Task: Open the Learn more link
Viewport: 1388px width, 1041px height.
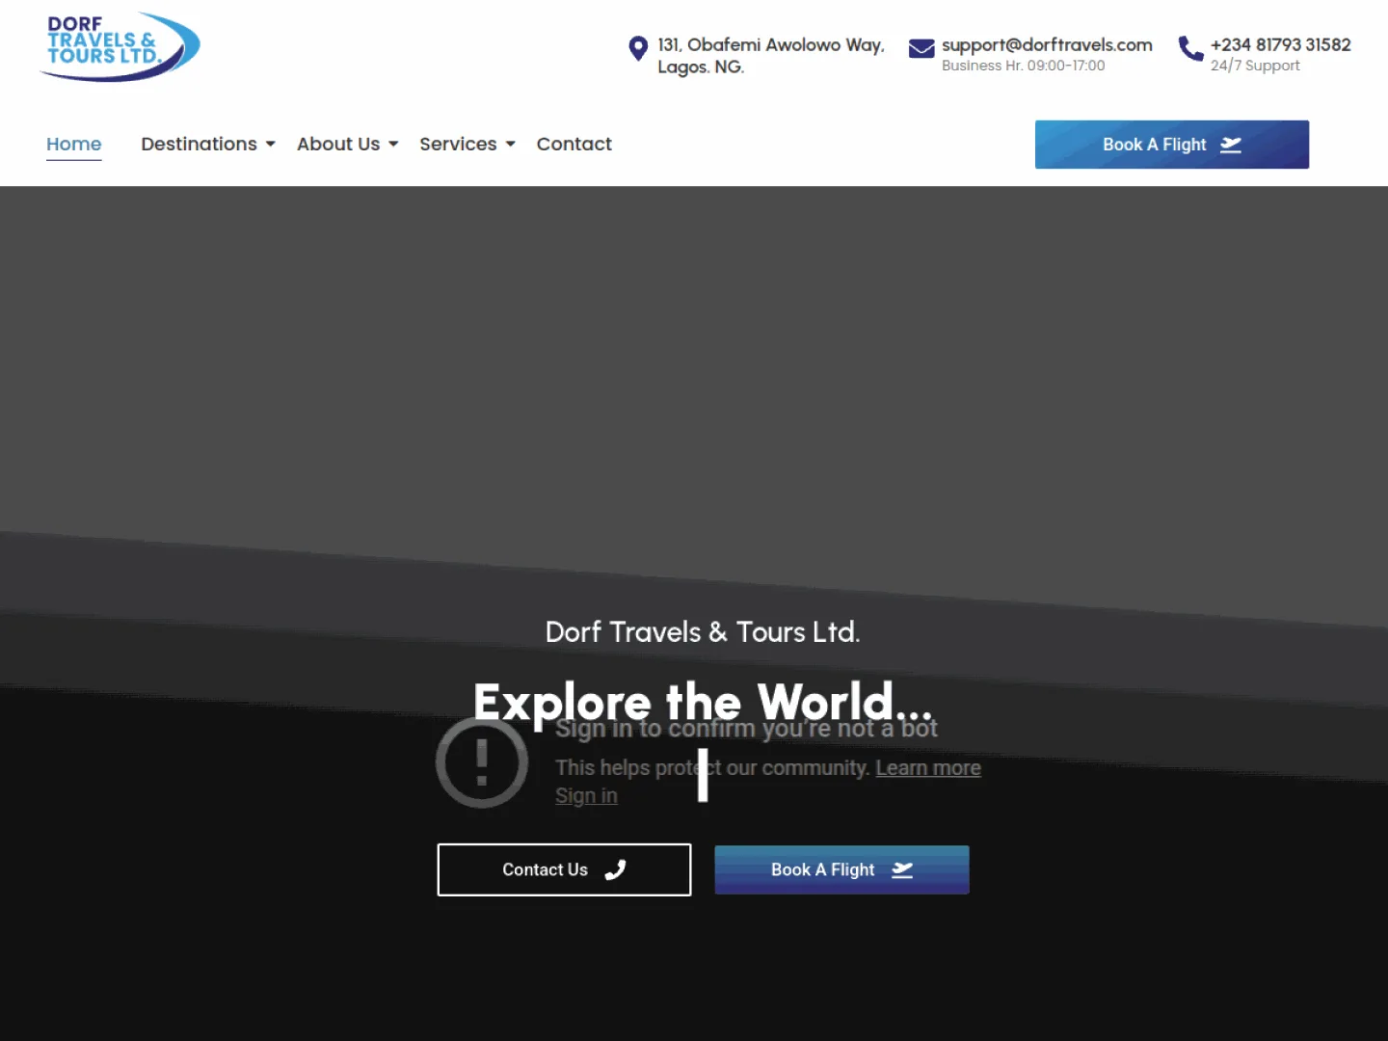Action: coord(928,768)
